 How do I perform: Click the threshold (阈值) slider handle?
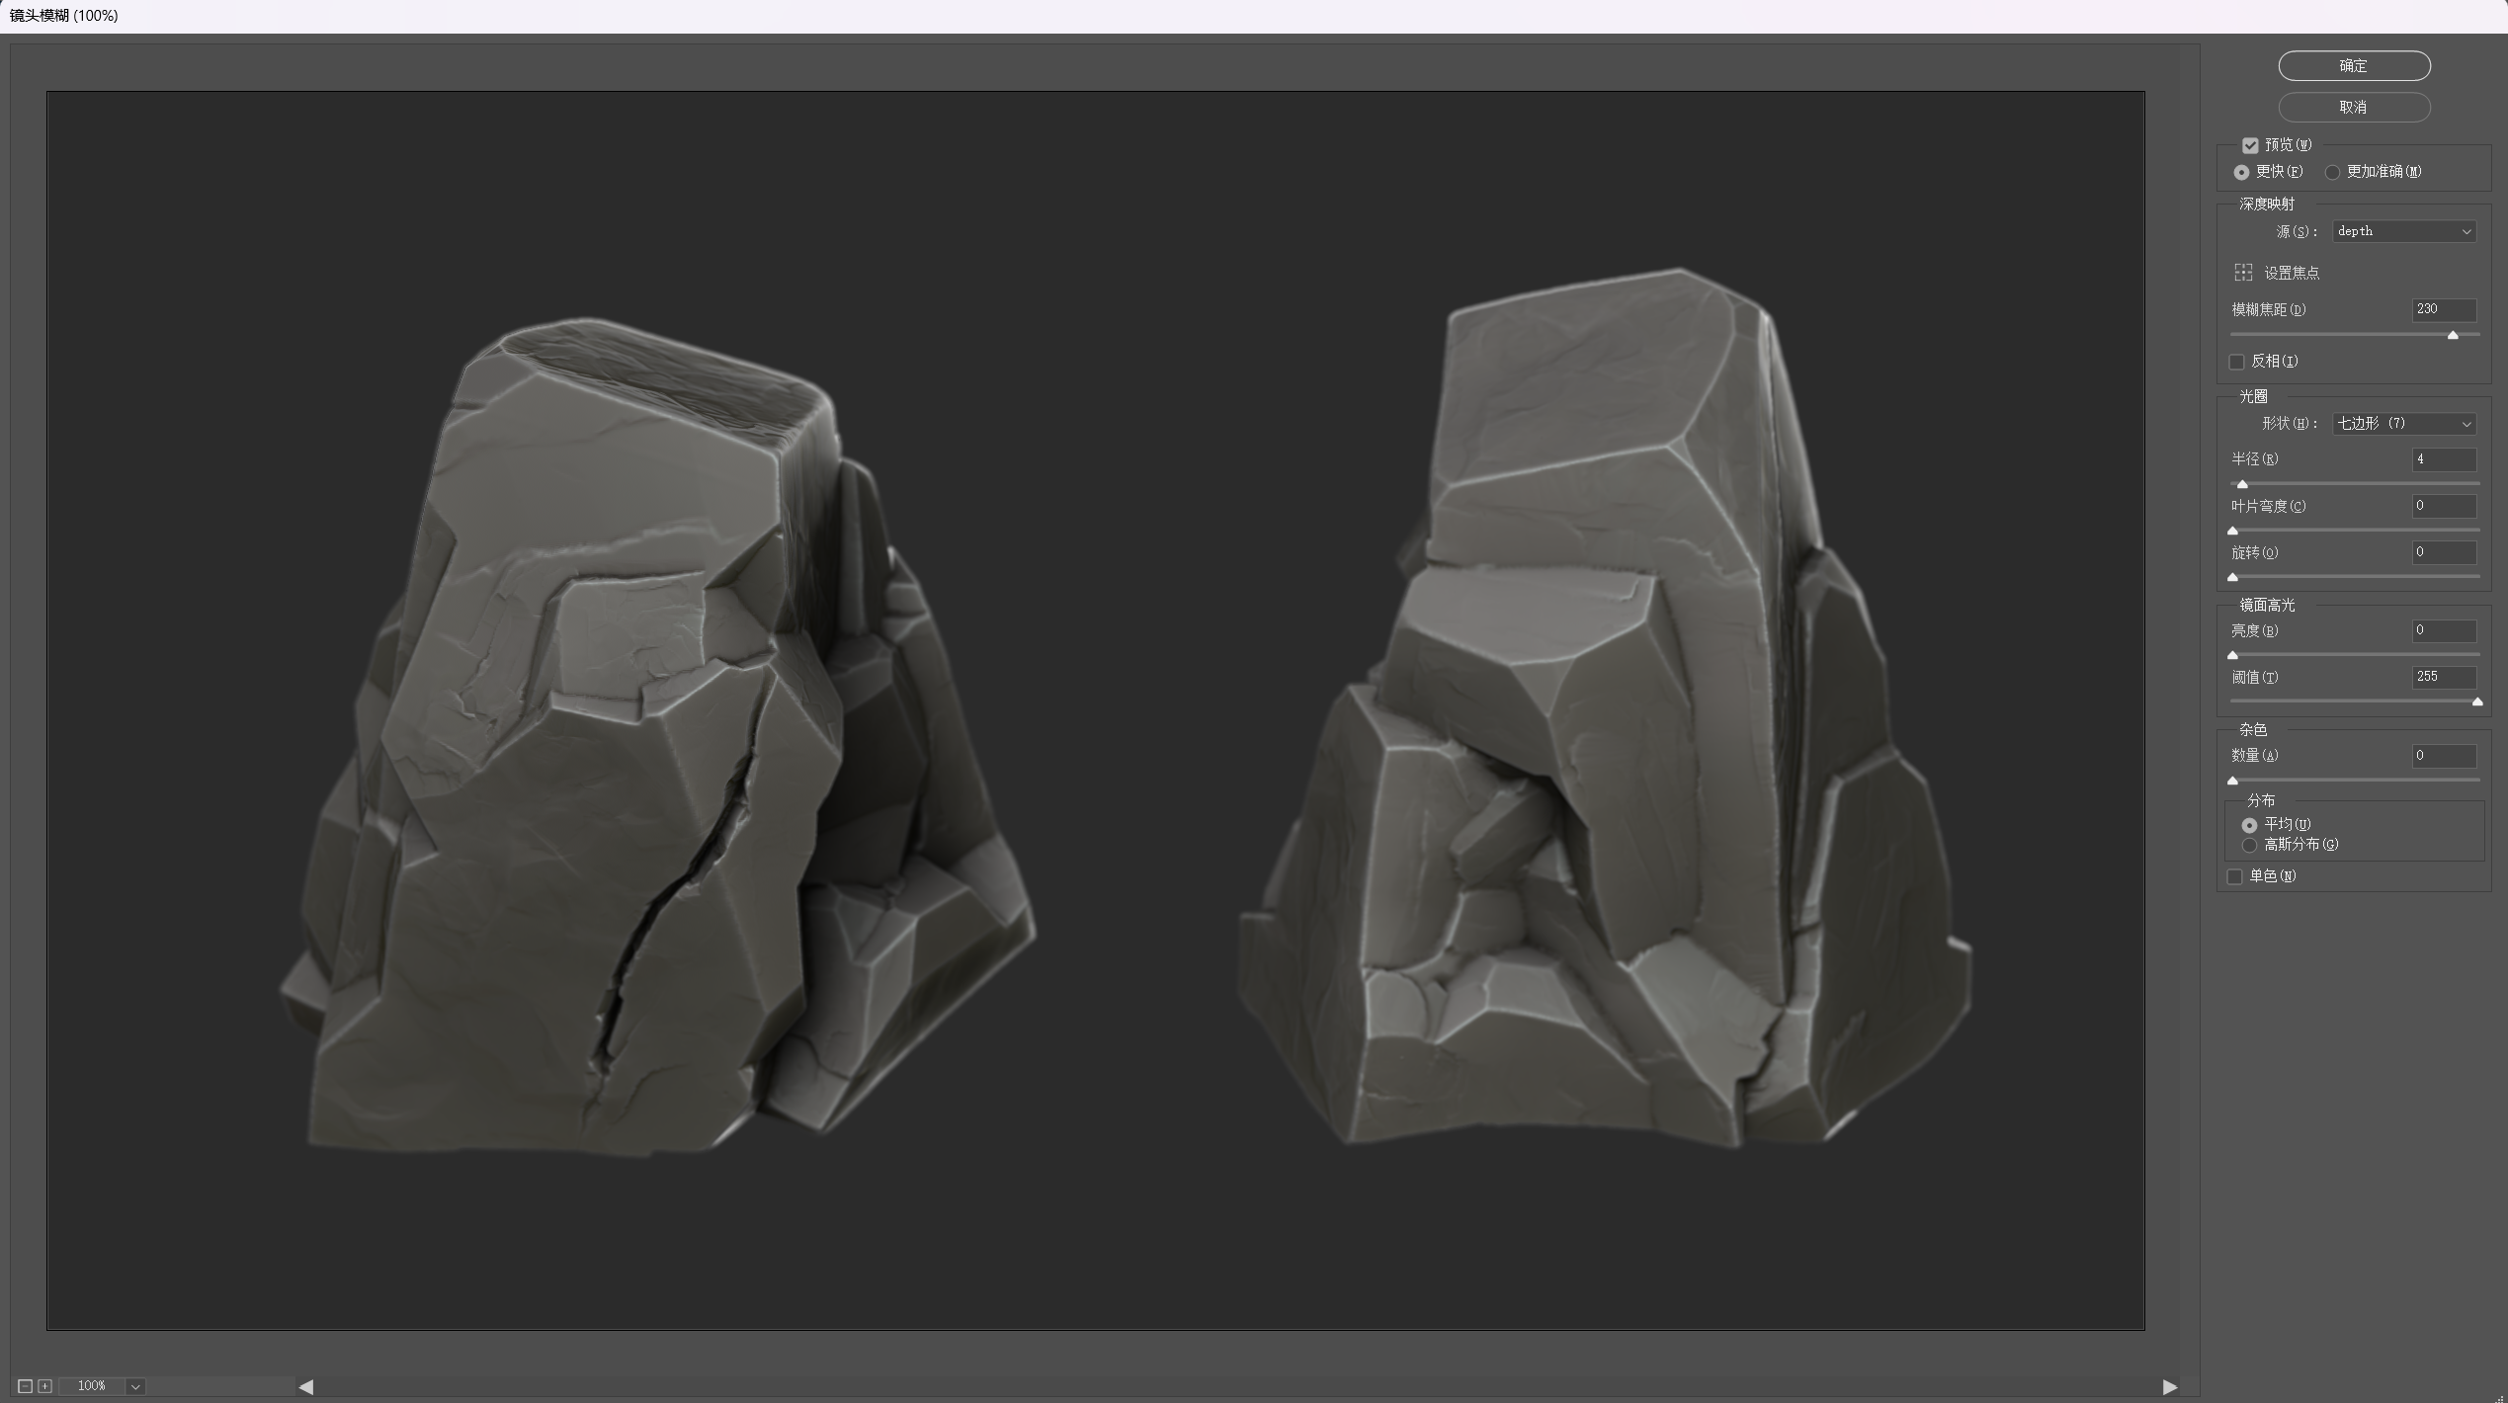click(2476, 701)
